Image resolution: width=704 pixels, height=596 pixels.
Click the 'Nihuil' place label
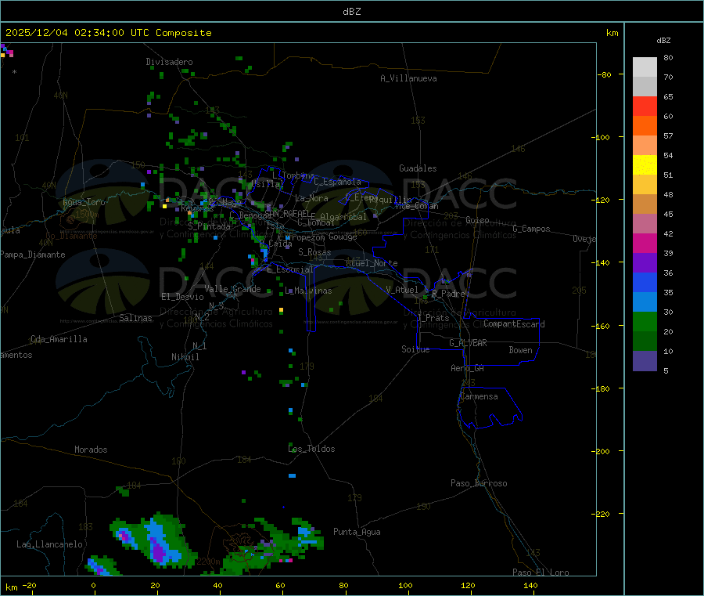[185, 357]
